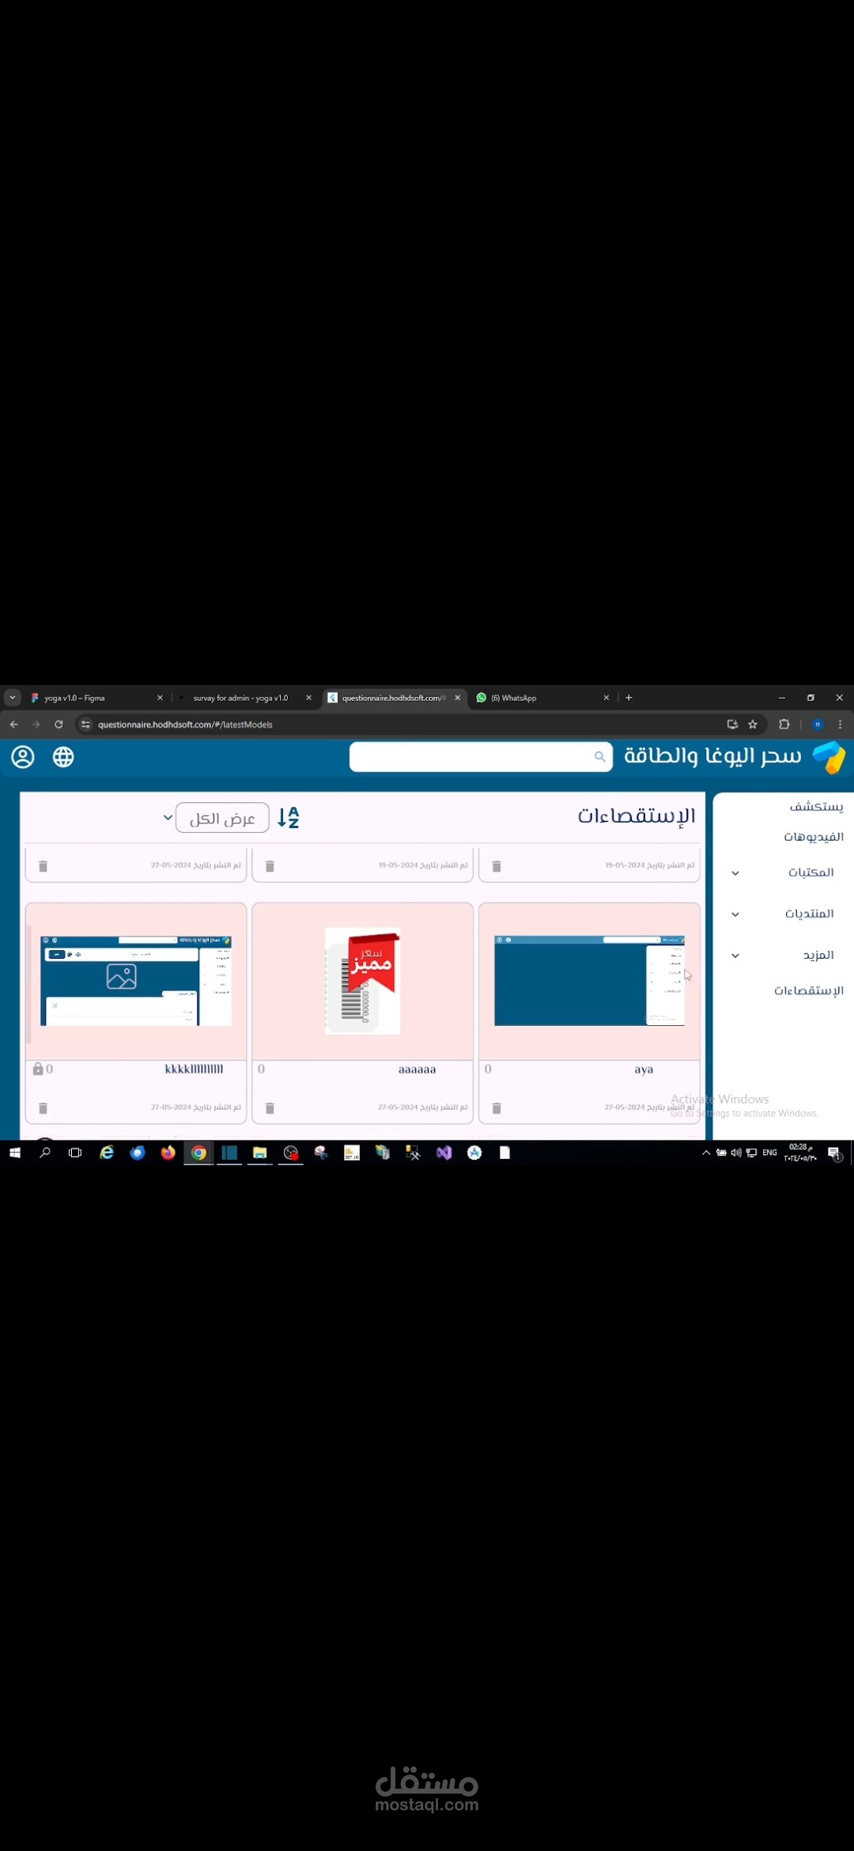
Task: Delete the kkkklllllllll survey with its trash icon
Action: (x=43, y=1108)
